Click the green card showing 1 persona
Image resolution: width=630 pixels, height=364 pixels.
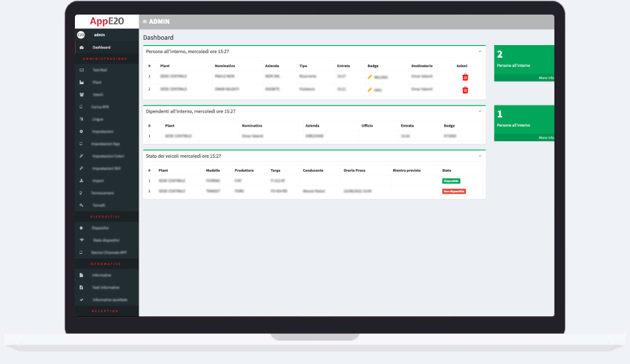point(524,123)
